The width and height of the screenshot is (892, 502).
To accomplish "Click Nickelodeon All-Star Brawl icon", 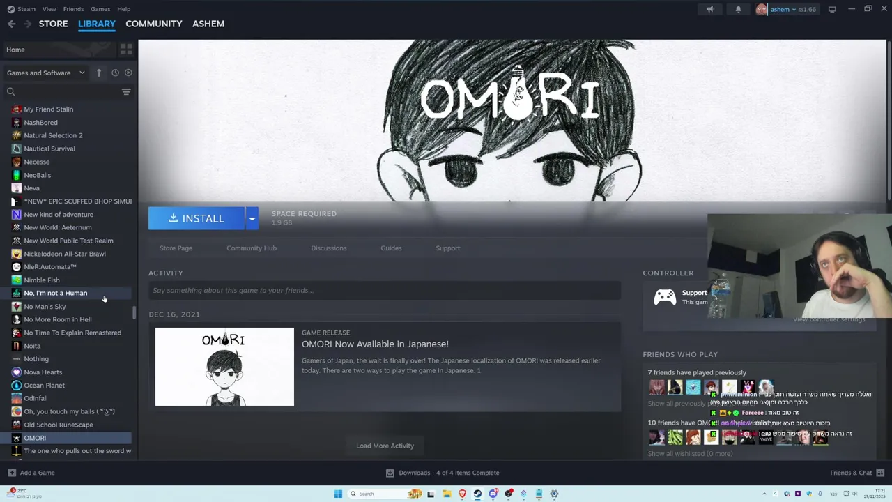I will [x=17, y=254].
